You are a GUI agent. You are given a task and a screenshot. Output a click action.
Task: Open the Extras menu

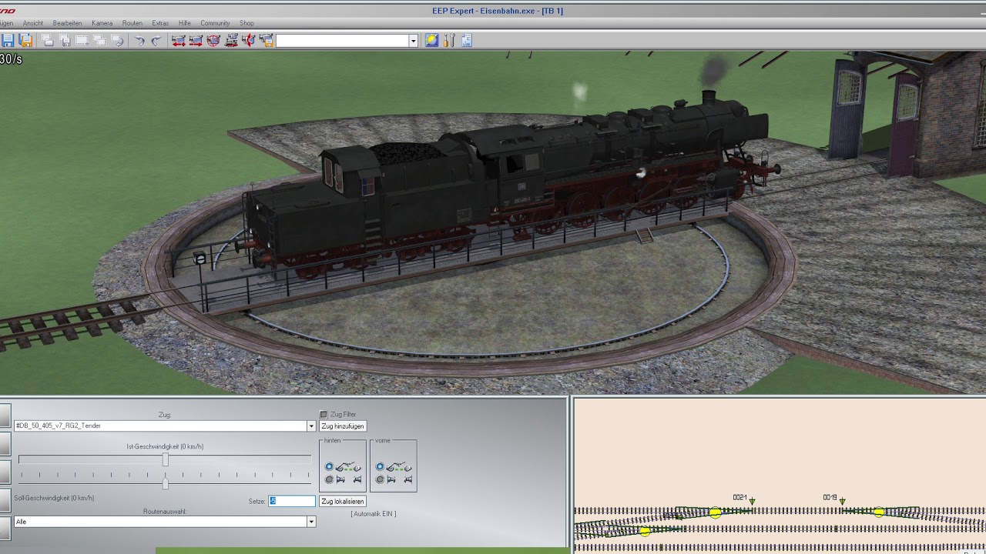[x=160, y=23]
